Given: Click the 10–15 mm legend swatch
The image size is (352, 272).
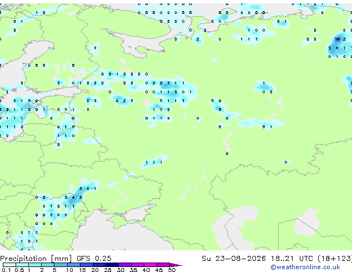Looking at the screenshot, I should [73, 265].
